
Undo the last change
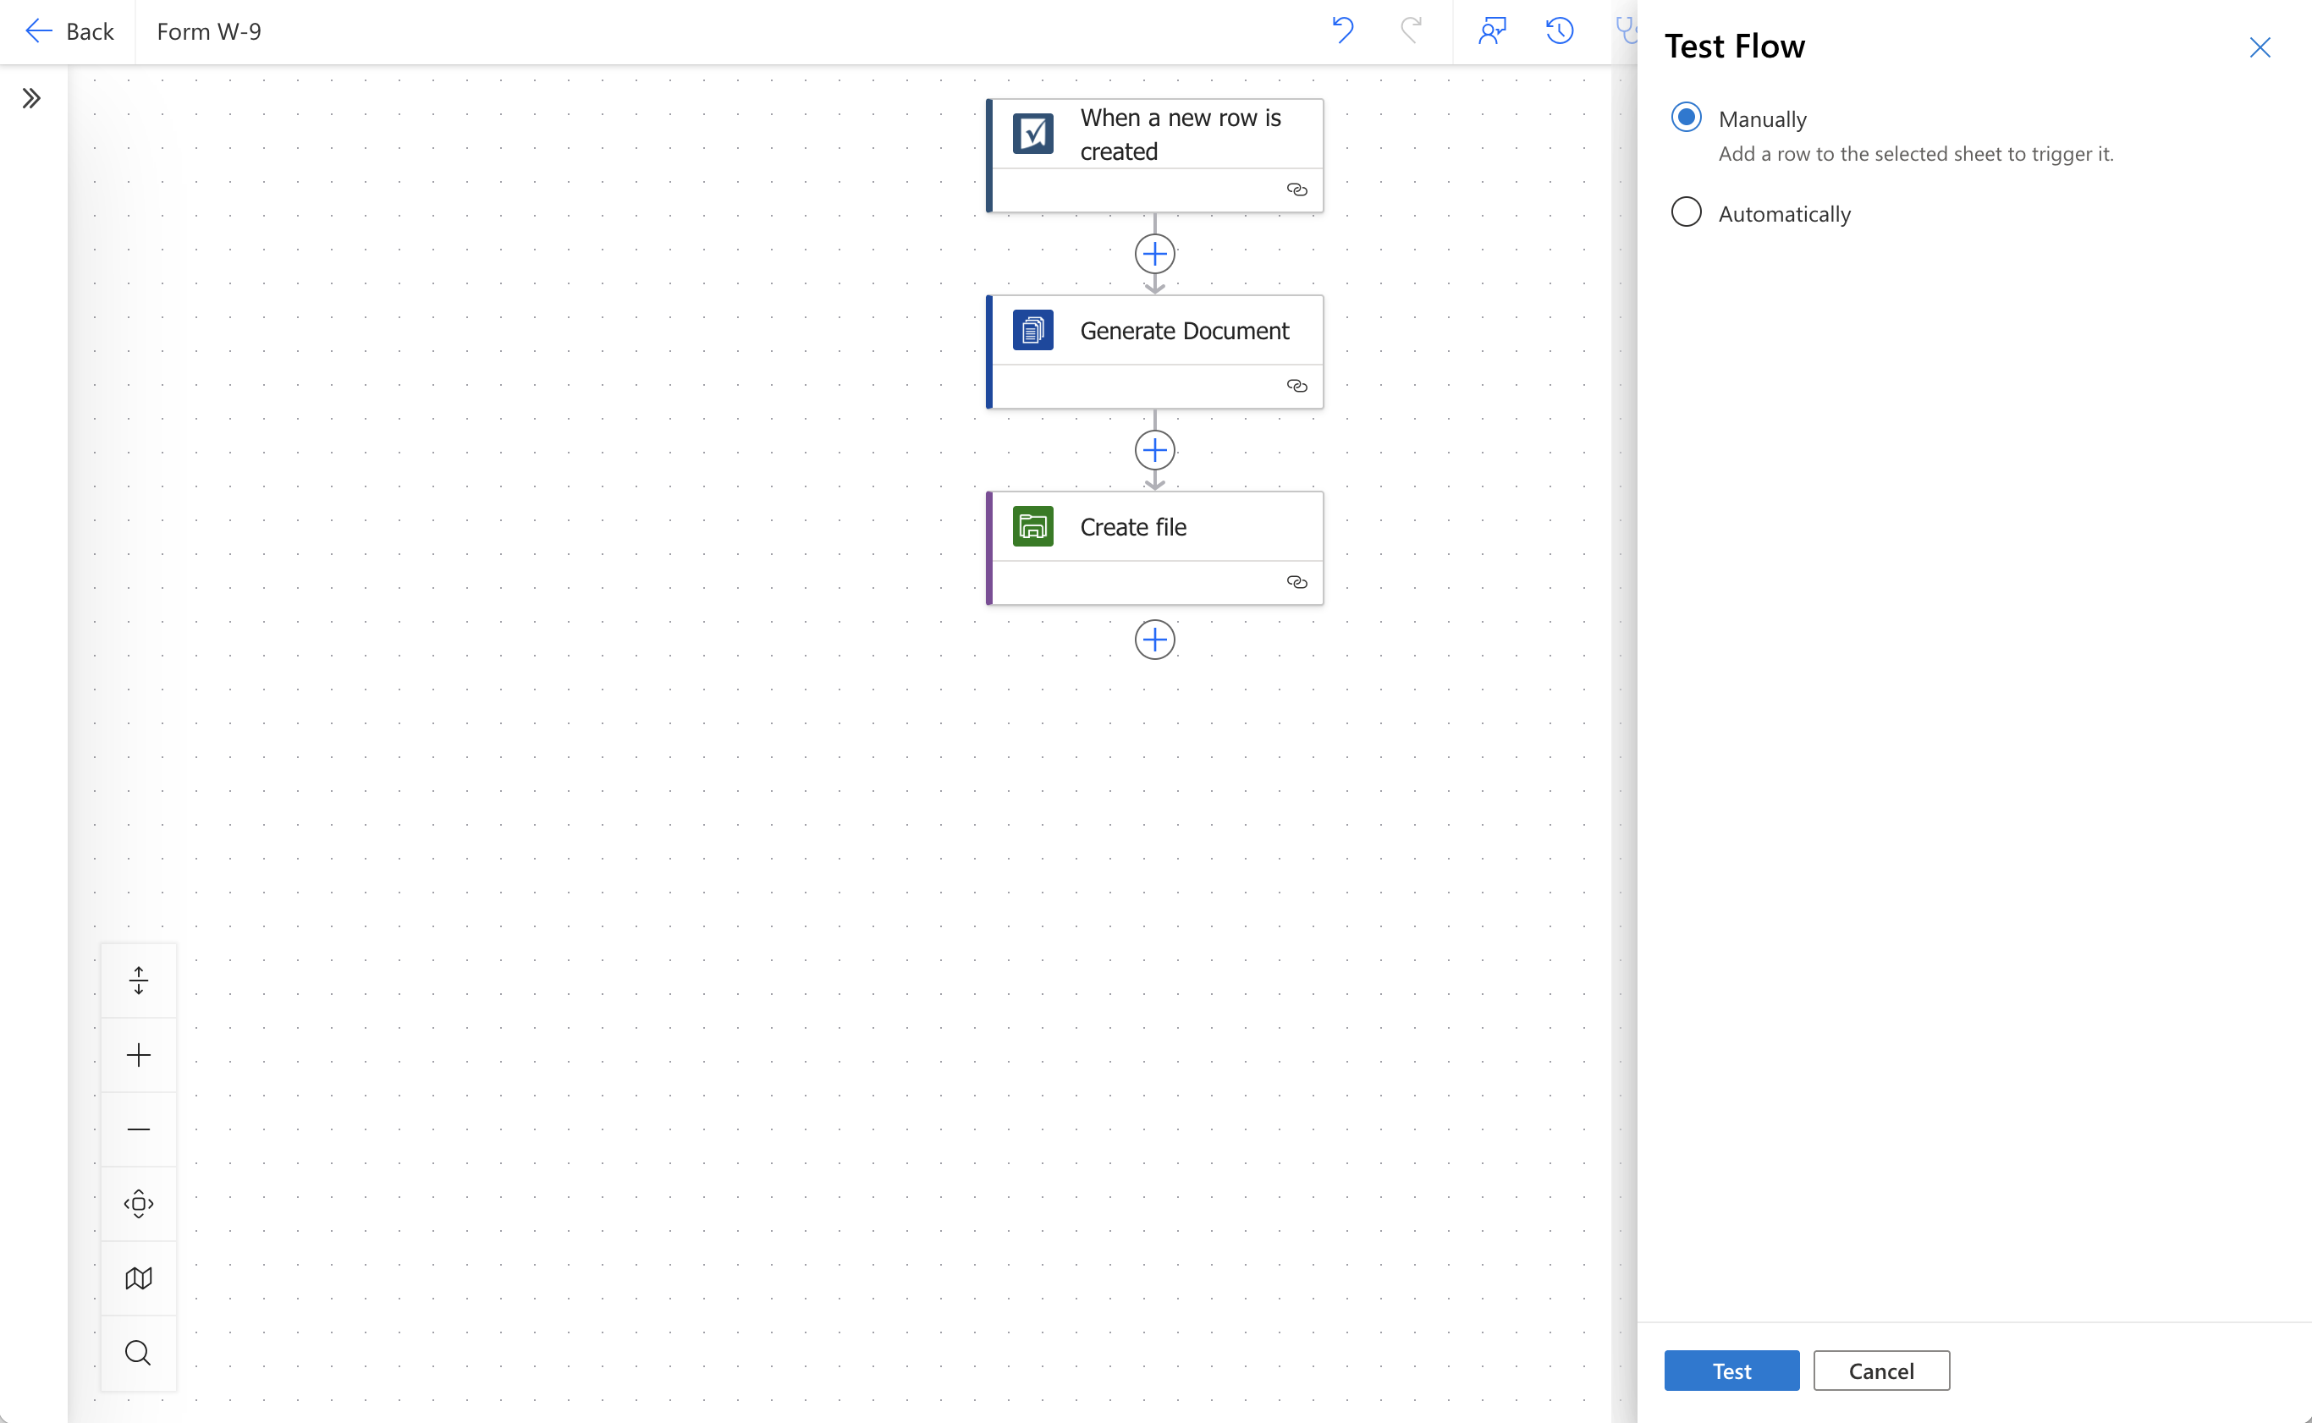[1342, 31]
